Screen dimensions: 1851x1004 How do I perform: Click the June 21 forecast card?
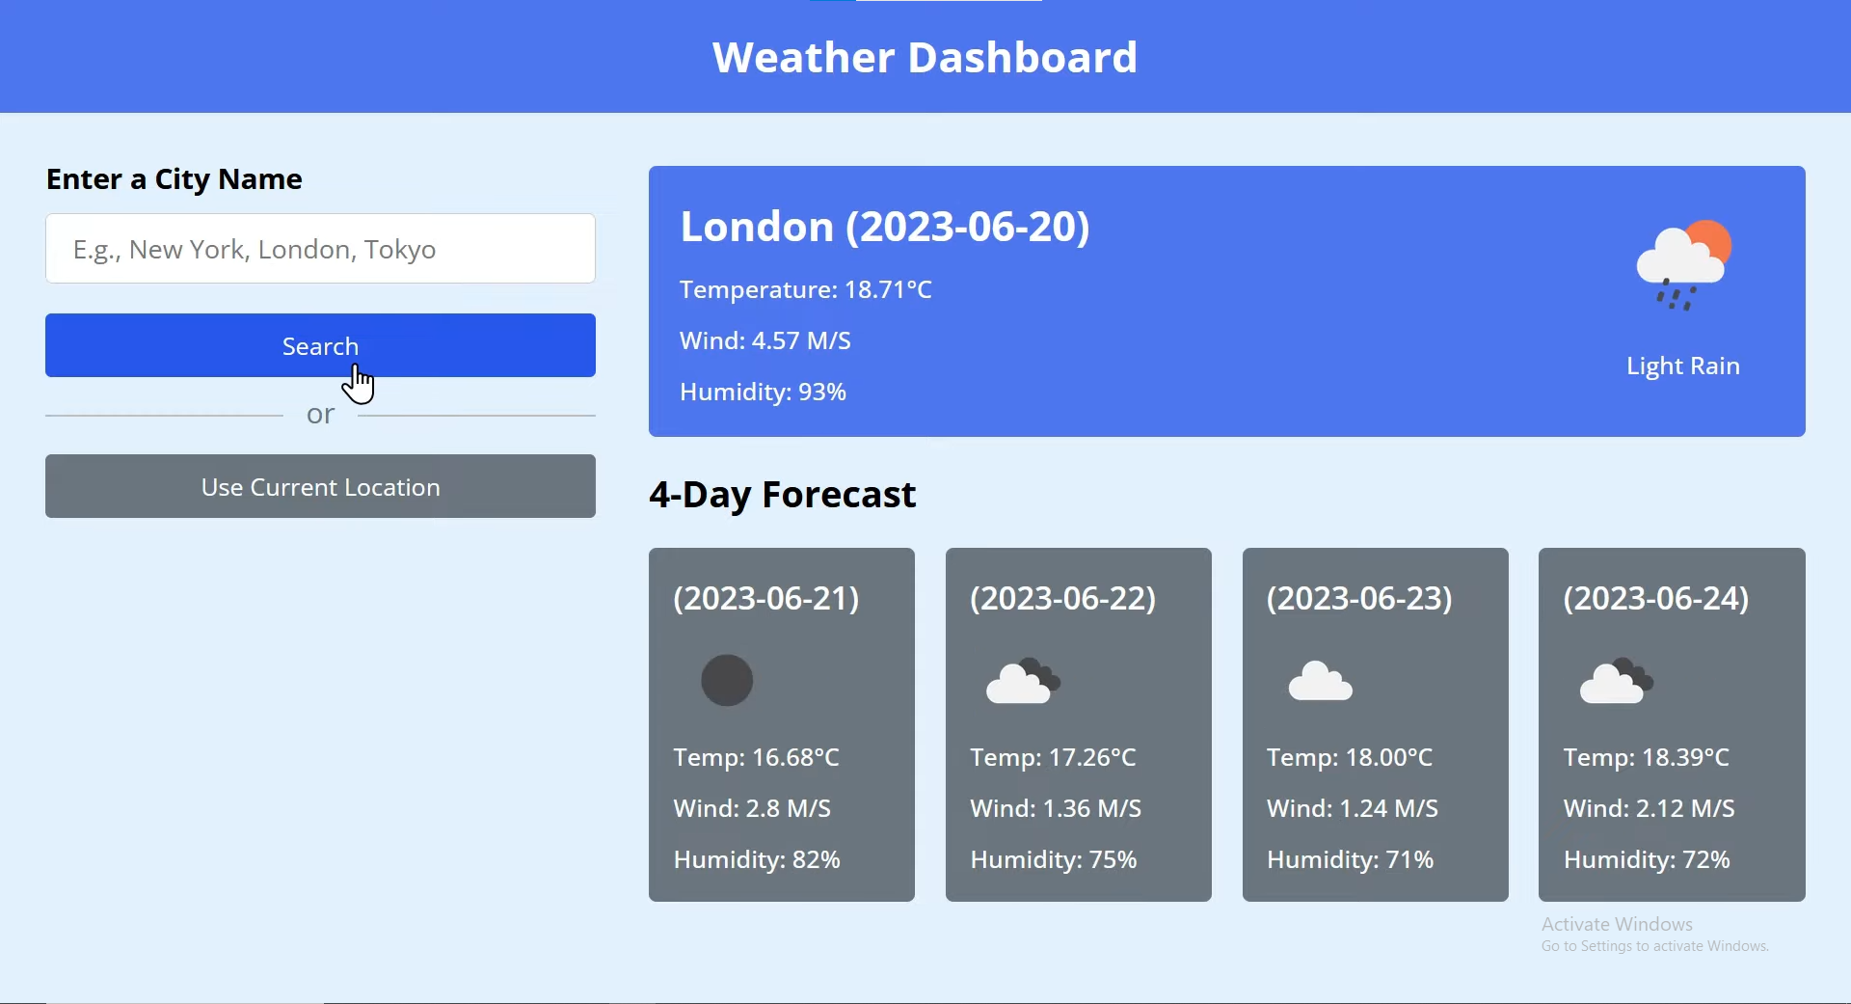(781, 723)
